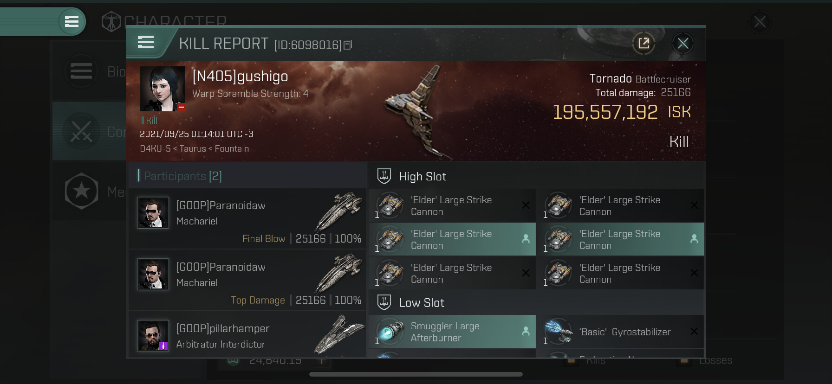This screenshot has width=832, height=384.
Task: Open the main menu in top-left corner
Action: (x=71, y=21)
